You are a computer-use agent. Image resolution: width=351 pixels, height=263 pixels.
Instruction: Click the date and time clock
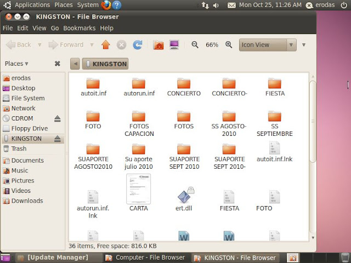[x=270, y=5]
